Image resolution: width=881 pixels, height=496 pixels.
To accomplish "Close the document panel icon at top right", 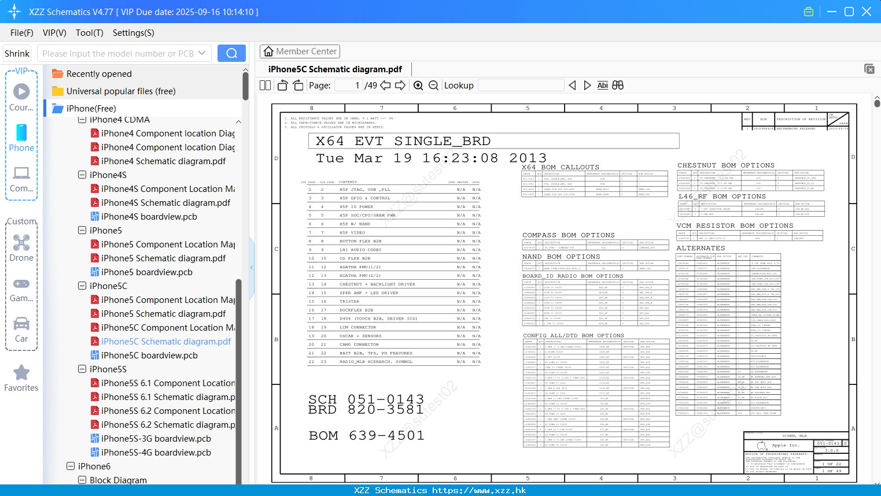I will click(869, 69).
